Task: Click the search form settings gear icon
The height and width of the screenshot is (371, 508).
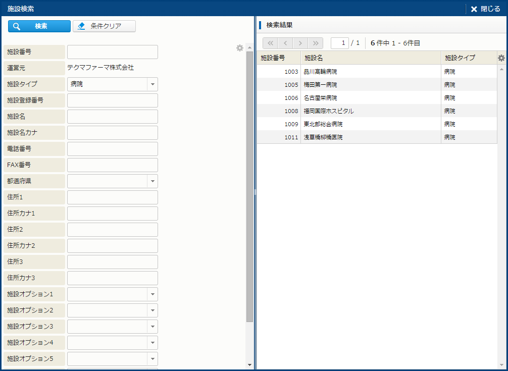Action: pyautogui.click(x=240, y=48)
